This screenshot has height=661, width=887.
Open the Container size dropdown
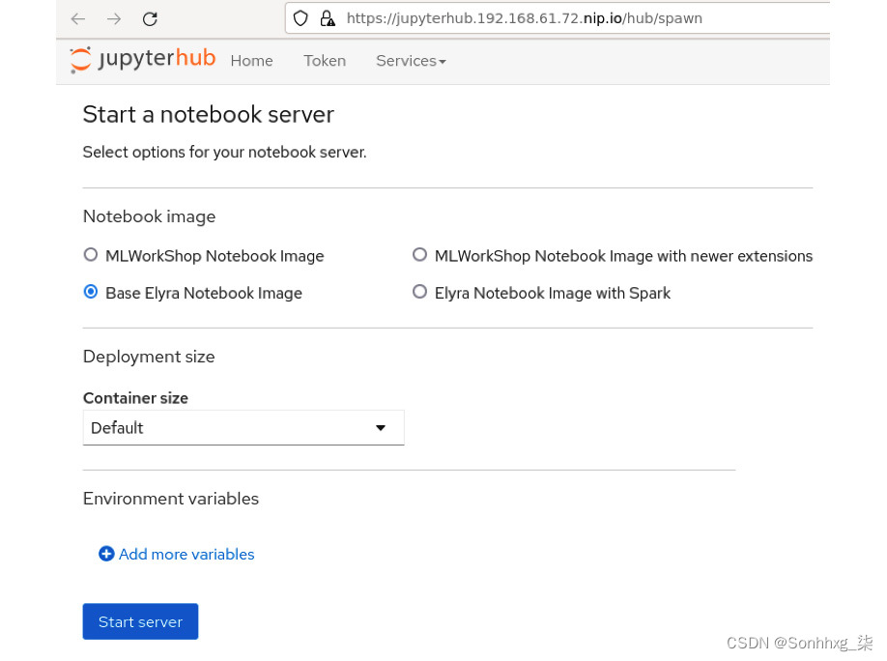[243, 428]
